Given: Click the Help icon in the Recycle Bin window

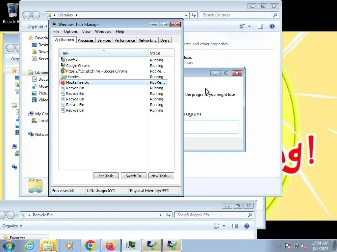Looking at the screenshot, I should [247, 226].
